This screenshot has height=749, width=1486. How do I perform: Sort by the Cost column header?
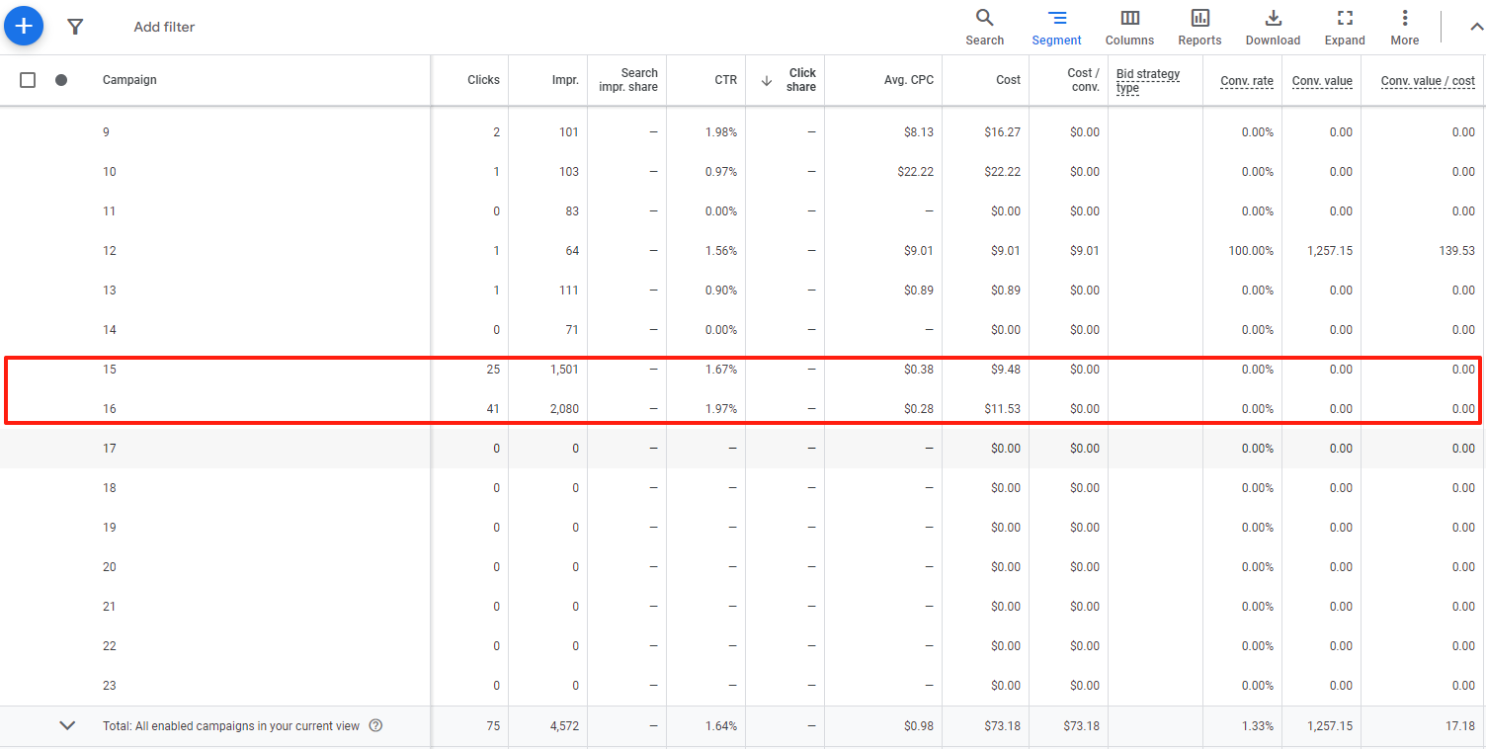(1008, 80)
